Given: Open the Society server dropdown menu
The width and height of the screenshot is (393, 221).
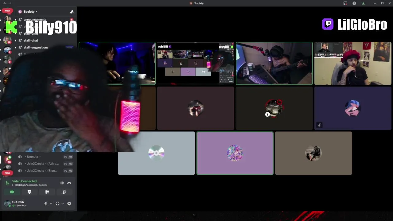Looking at the screenshot, I should (x=30, y=12).
